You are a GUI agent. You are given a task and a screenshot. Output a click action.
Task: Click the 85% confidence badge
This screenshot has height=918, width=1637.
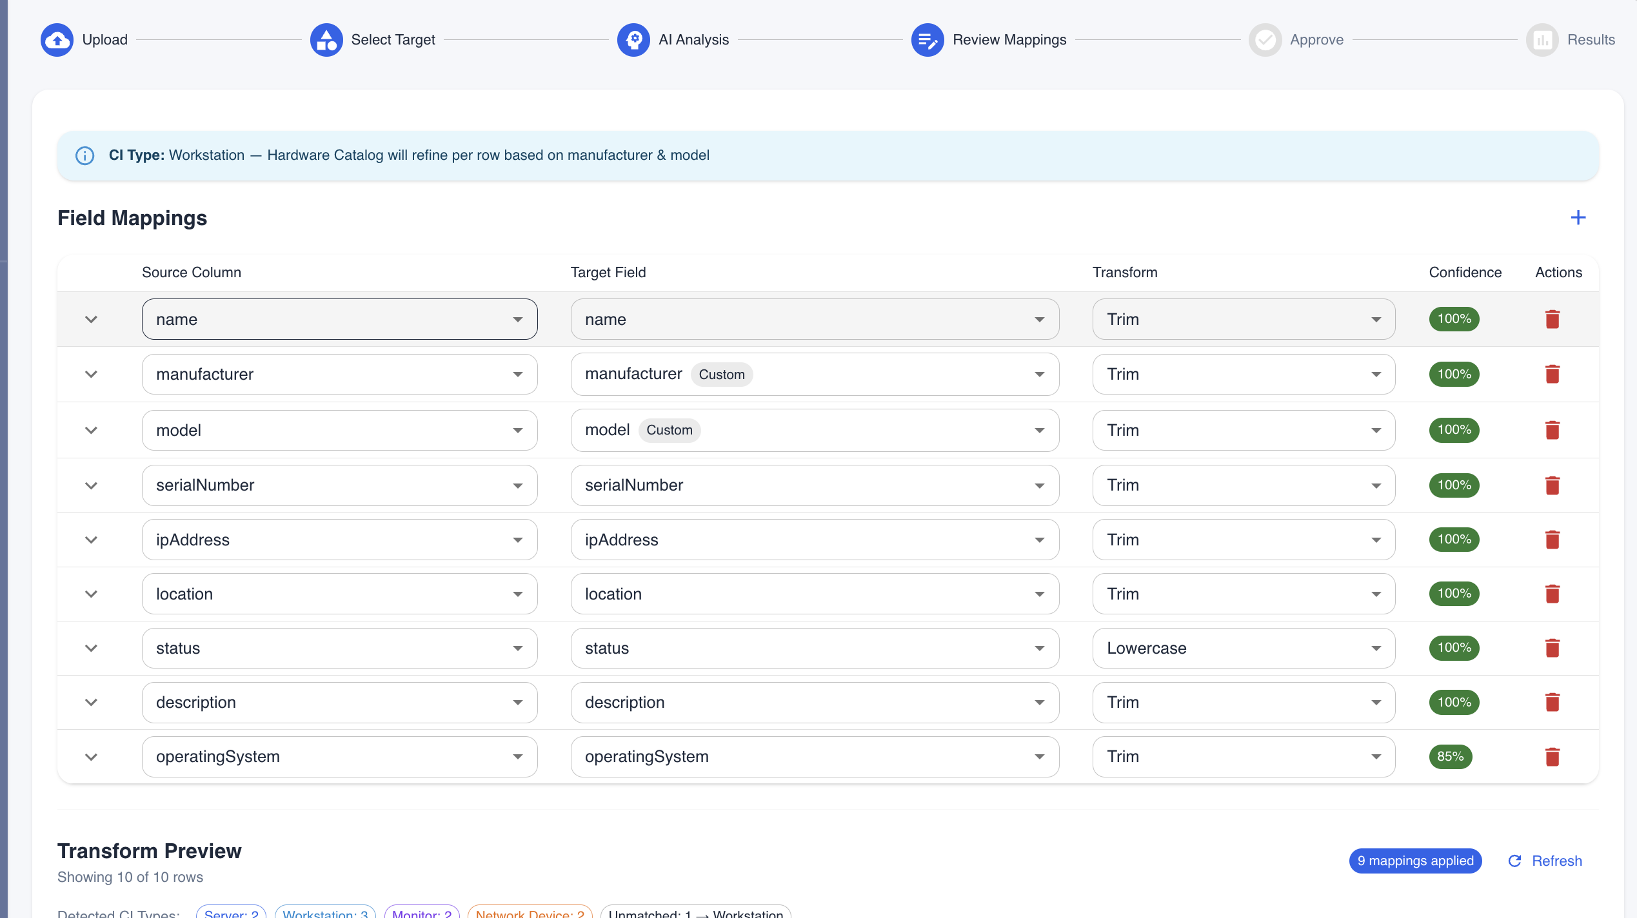[x=1450, y=757]
